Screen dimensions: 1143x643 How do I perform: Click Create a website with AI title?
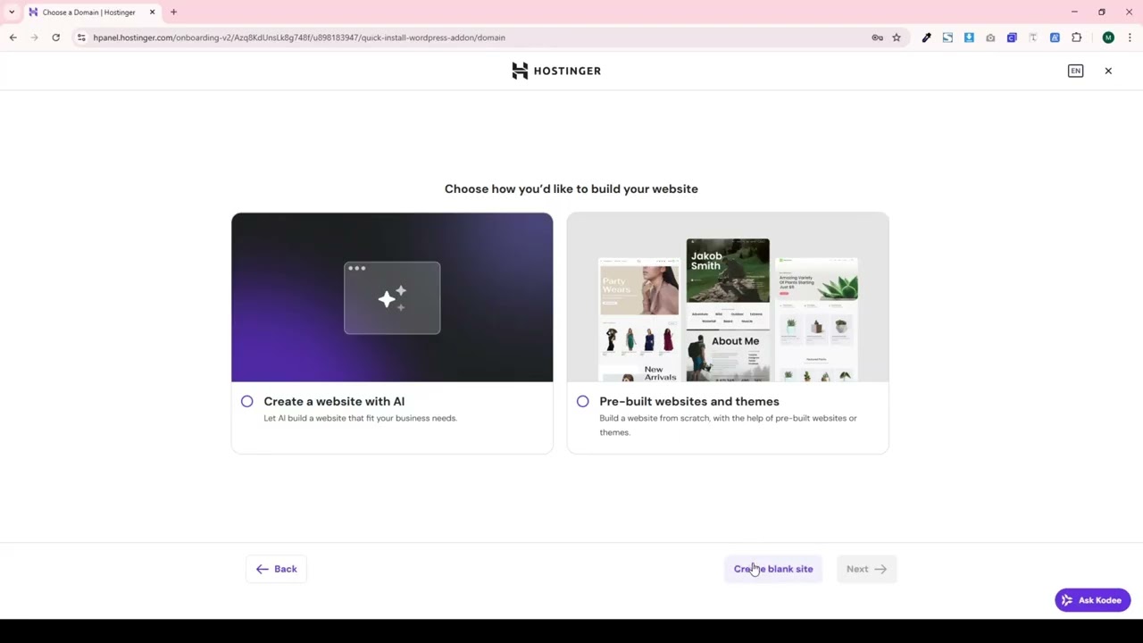tap(334, 402)
